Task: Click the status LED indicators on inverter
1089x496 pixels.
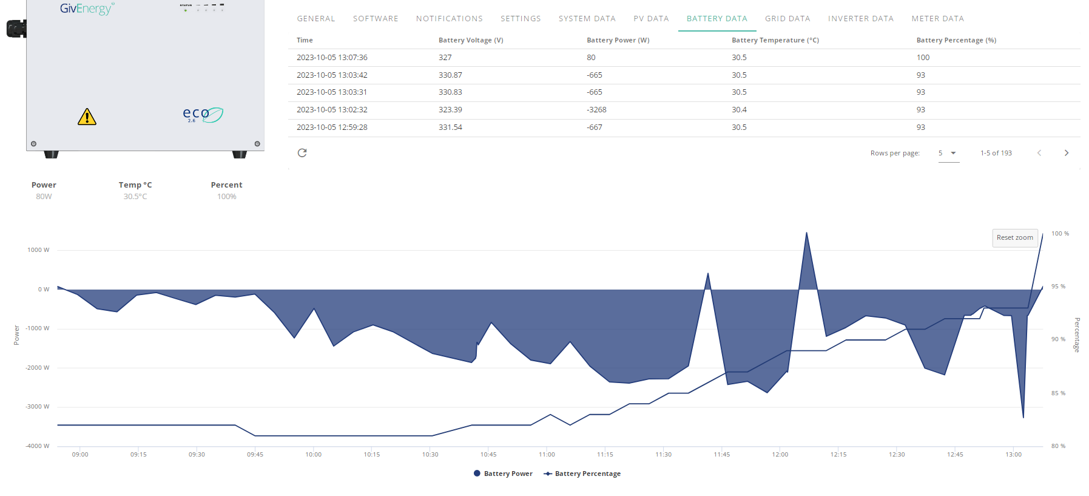Action: tap(203, 7)
